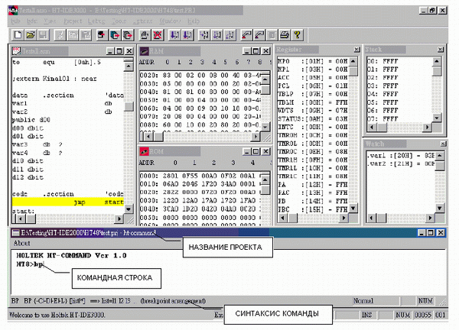Select the PCL register row
This screenshot has width=459, height=330.
click(x=313, y=86)
